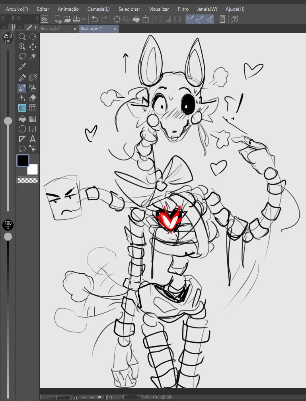Click the Clear layer spinner icon
The height and width of the screenshot is (401, 306).
tap(117, 19)
